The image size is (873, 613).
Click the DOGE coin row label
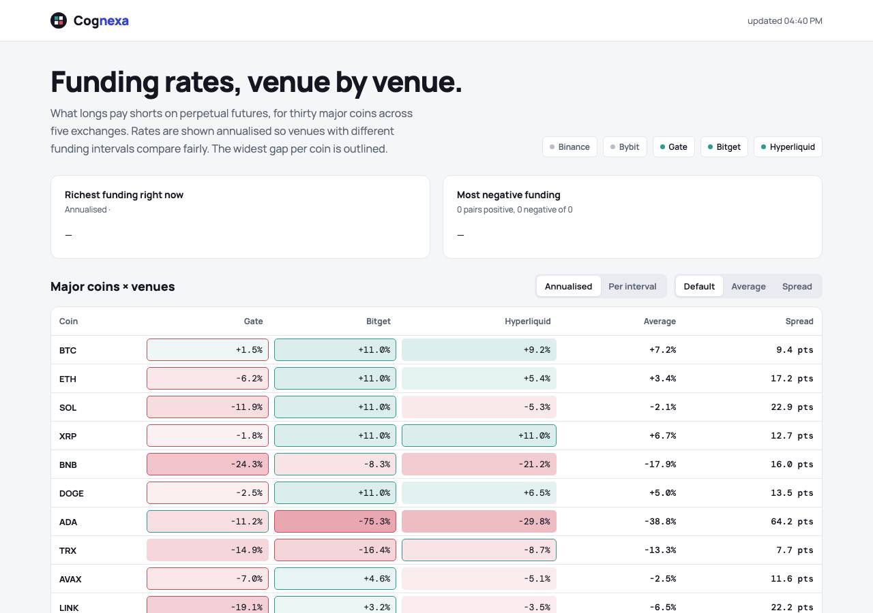coord(72,493)
